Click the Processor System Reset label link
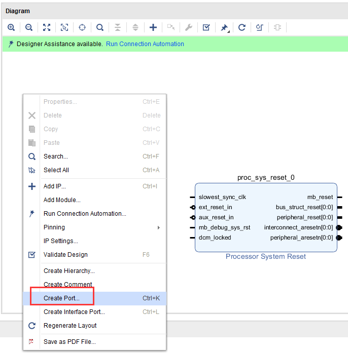Screen dimensions: 348x353 tap(266, 256)
